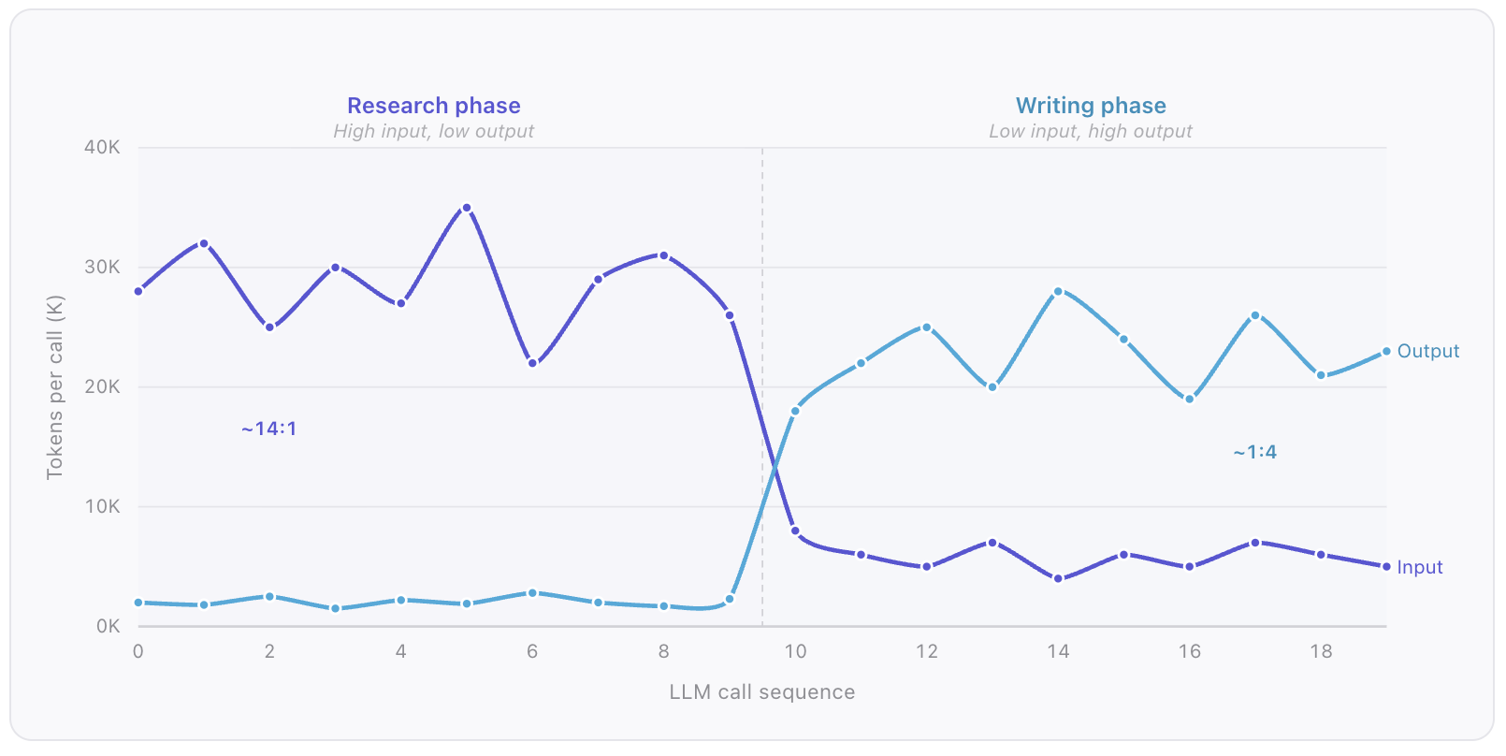Screen dimensions: 1506x756
Task: Click the "Input" series label
Action: 1419,567
